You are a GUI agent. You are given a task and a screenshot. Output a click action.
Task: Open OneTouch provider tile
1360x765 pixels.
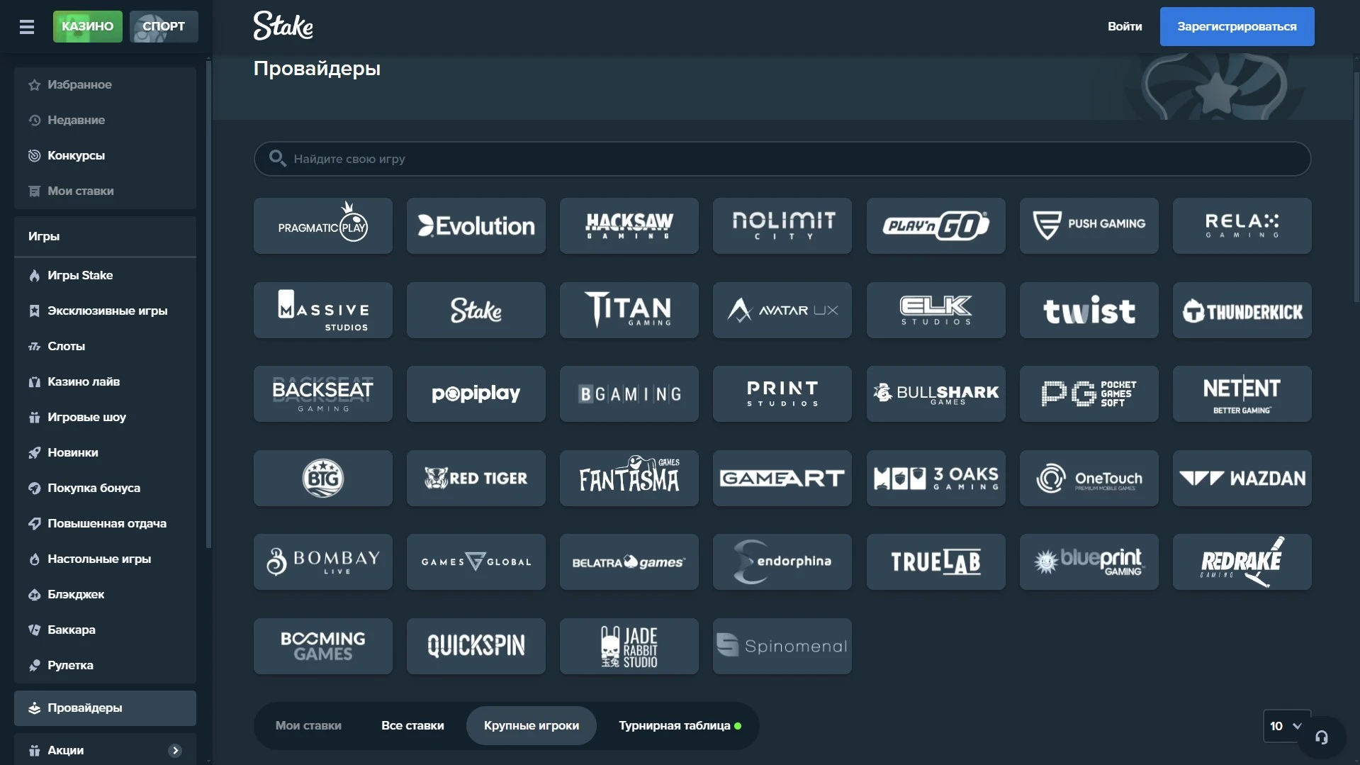[1089, 478]
